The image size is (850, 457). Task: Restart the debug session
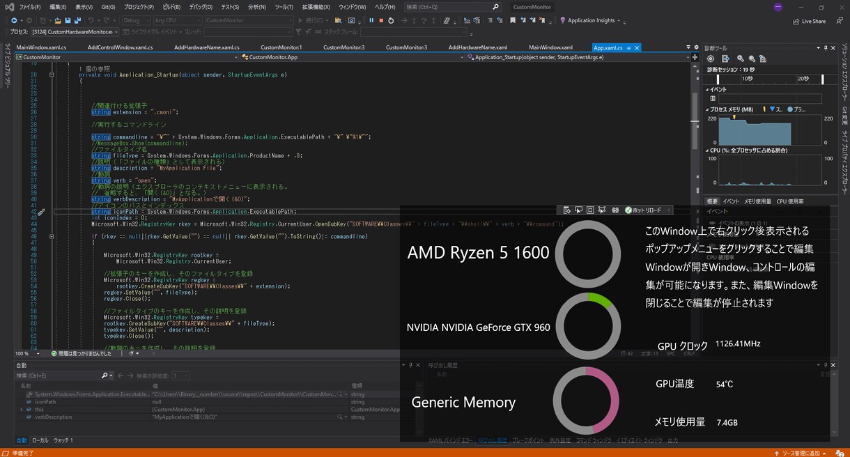[392, 20]
